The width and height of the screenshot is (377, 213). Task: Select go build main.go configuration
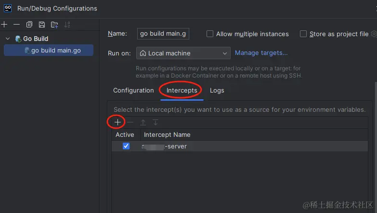click(x=55, y=50)
